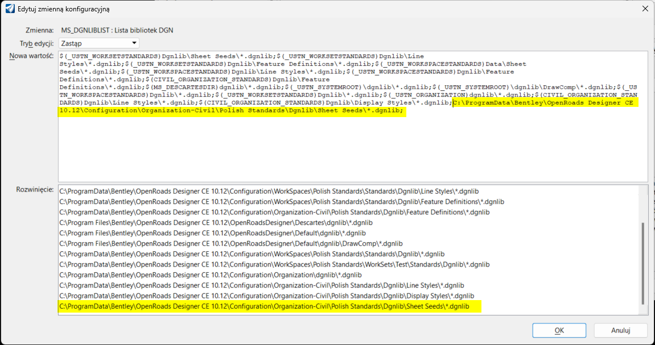The width and height of the screenshot is (655, 345).
Task: Select the Organization-Civil Feature Definitions expansion row
Action: pos(274,212)
